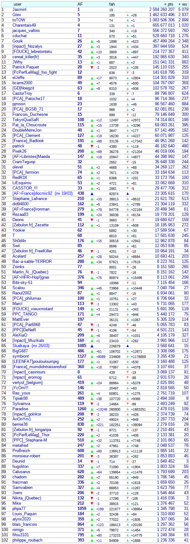Open the TokyoQuaSaR user link
The width and height of the screenshot is (190, 544).
(x=26, y=120)
